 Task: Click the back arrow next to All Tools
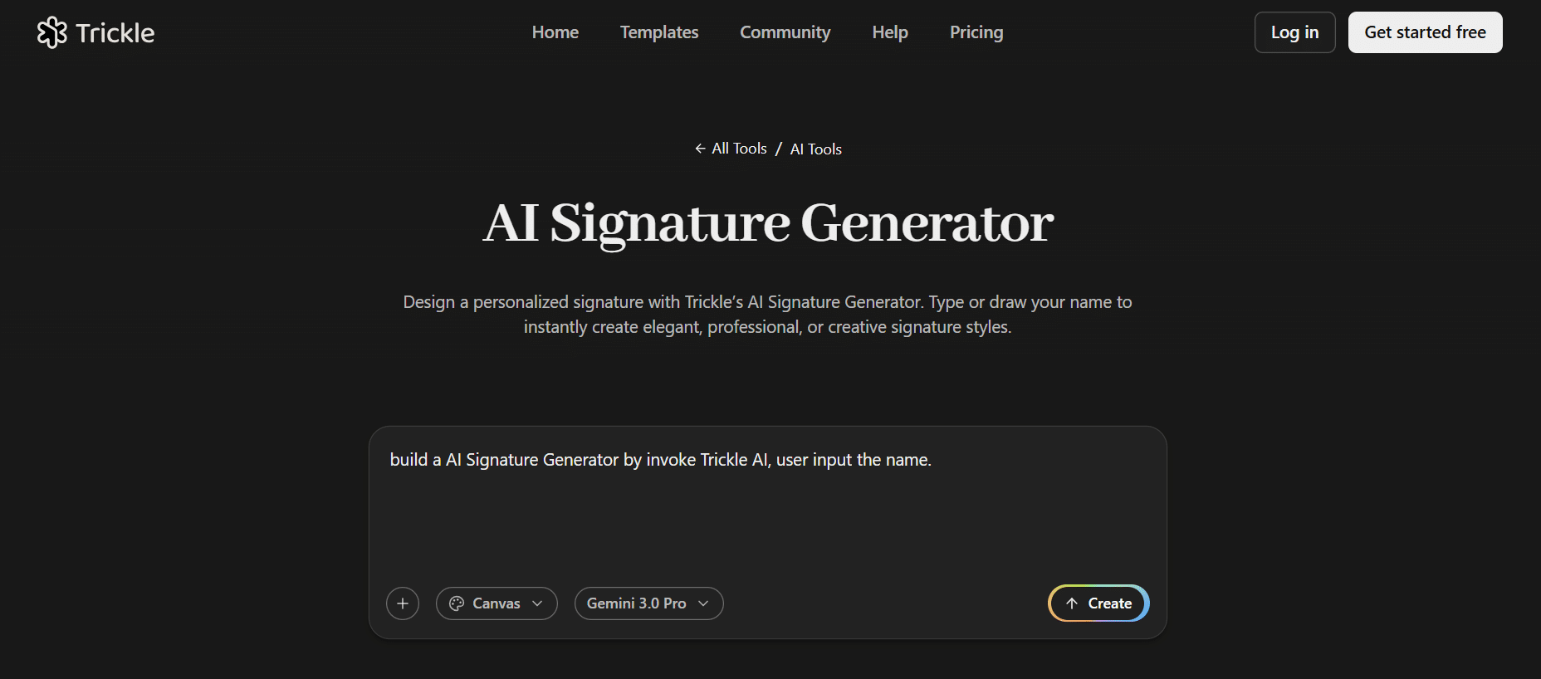coord(700,148)
